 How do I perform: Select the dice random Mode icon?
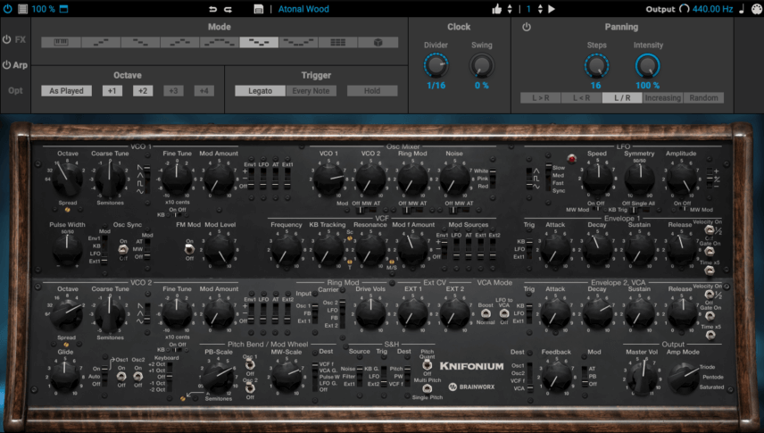click(x=378, y=43)
